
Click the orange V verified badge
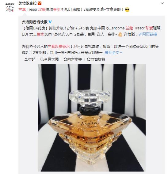[40, 3]
